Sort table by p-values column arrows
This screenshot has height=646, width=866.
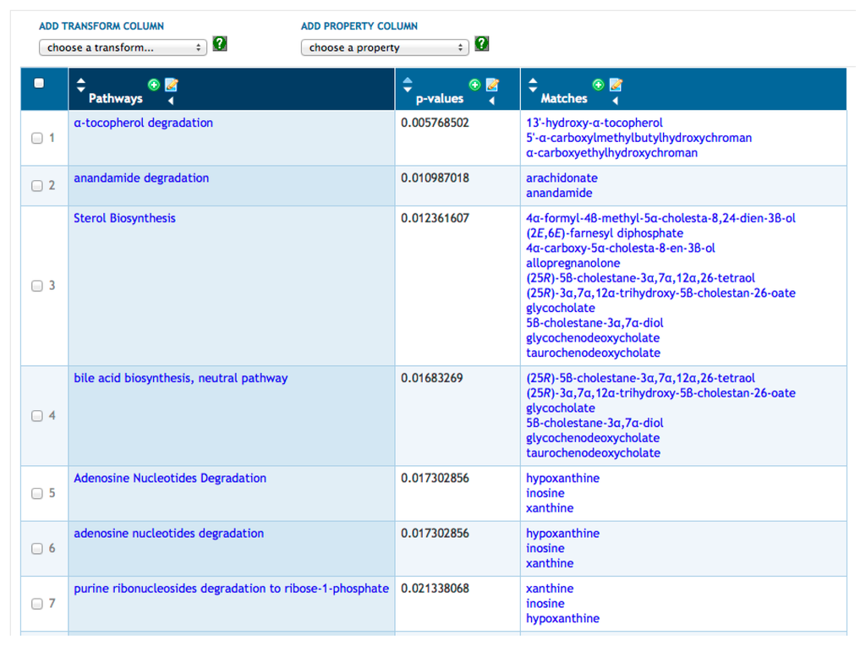pyautogui.click(x=408, y=85)
